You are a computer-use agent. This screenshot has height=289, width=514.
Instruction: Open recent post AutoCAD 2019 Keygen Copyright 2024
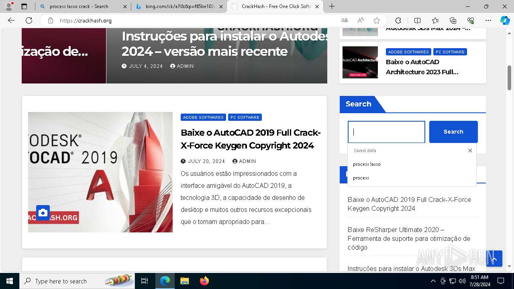409,204
